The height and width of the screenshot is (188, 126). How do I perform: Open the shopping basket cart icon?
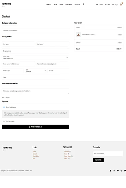tap(121, 5)
